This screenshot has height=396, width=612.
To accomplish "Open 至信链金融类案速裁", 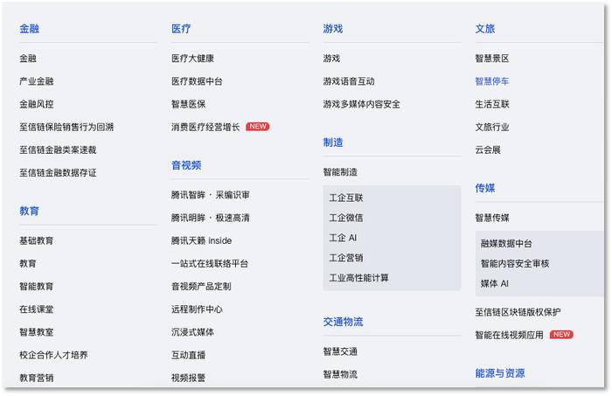I will click(x=58, y=149).
